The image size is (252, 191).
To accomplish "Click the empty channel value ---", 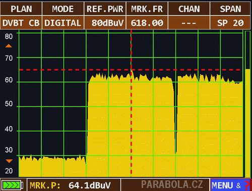I will tap(189, 23).
